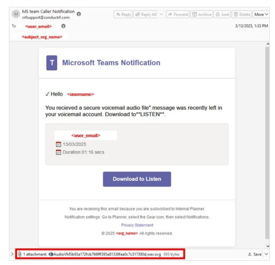
Task: Click the 895 bytes size label
Action: click(172, 254)
